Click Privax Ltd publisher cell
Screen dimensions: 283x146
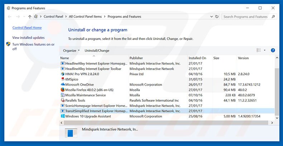136,74
